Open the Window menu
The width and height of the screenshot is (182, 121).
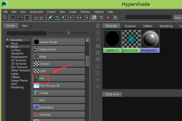pyautogui.click(x=85, y=12)
